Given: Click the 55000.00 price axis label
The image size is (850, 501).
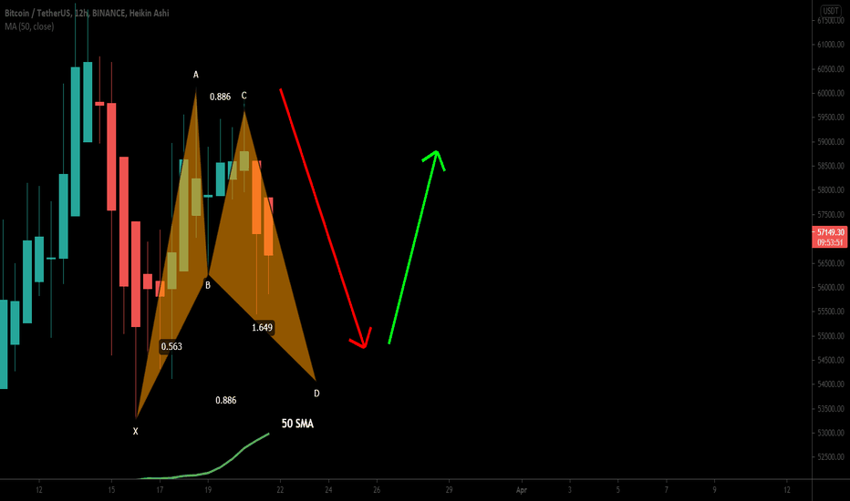Looking at the screenshot, I should [x=831, y=336].
